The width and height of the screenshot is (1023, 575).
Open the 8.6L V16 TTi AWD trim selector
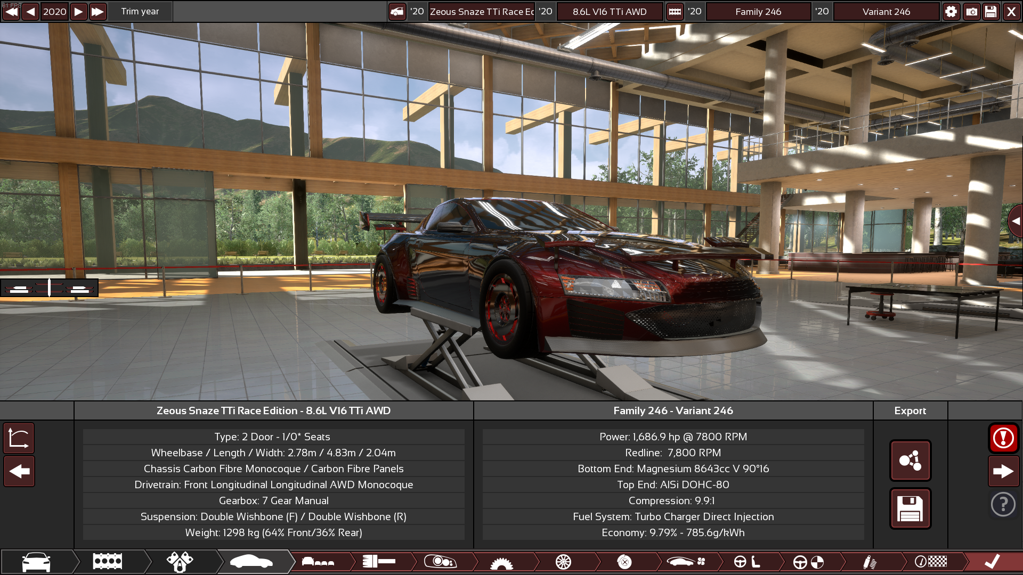[610, 12]
